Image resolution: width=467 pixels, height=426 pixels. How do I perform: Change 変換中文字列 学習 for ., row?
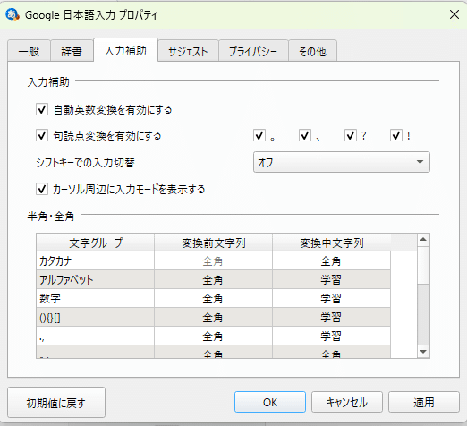pyautogui.click(x=331, y=337)
